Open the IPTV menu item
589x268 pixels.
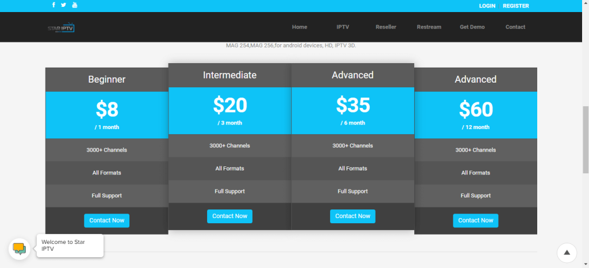pos(343,27)
